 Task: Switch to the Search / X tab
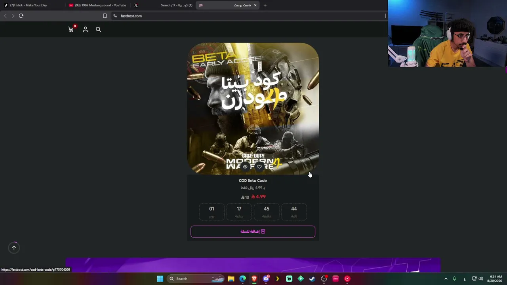(x=163, y=5)
